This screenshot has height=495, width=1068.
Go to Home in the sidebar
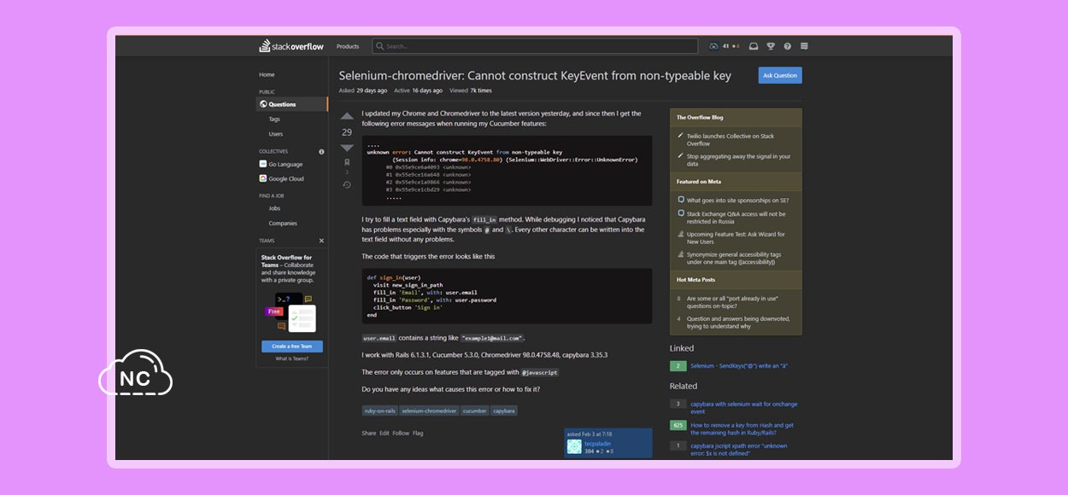point(267,74)
